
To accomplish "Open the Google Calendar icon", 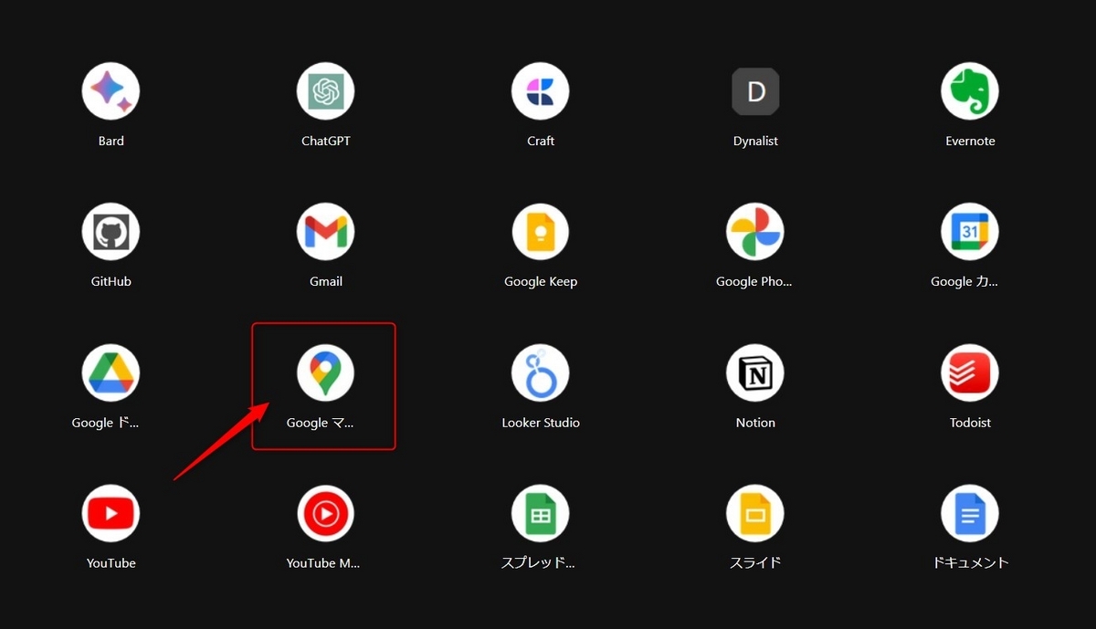I will (x=970, y=232).
